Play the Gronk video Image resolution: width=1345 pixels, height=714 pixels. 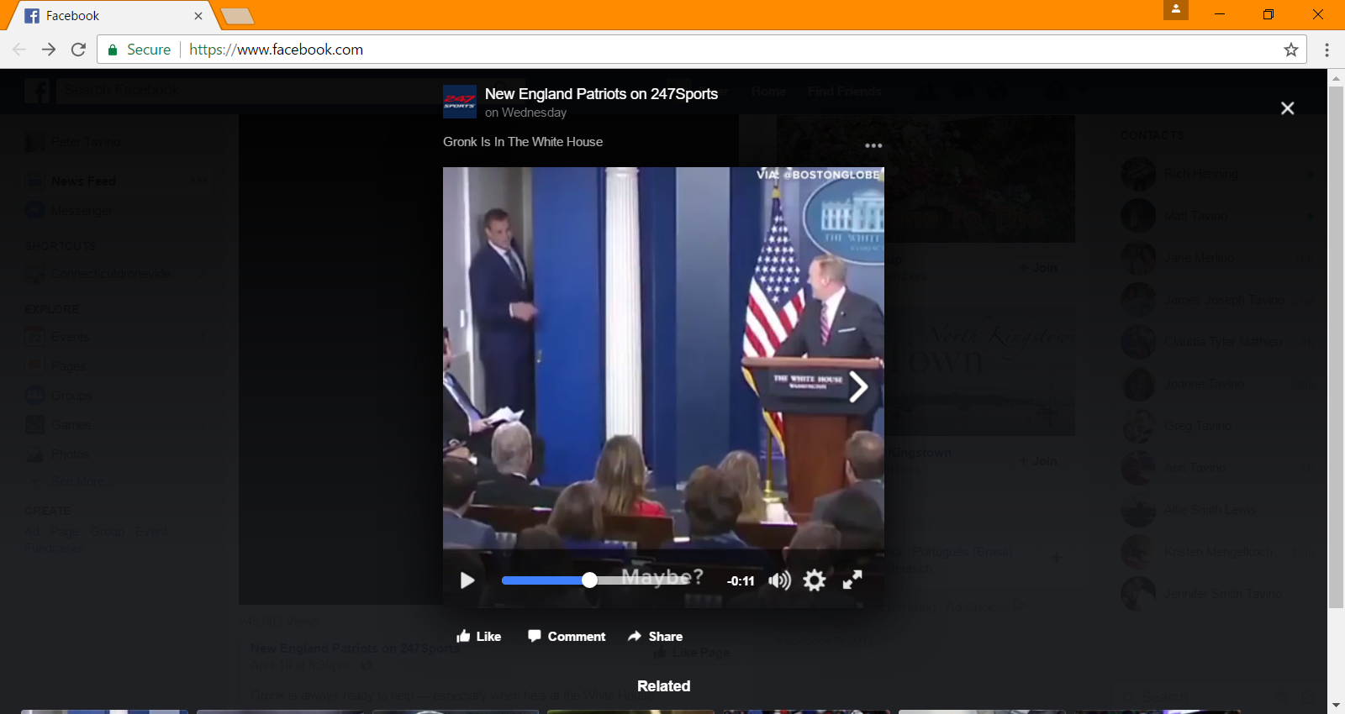point(467,580)
